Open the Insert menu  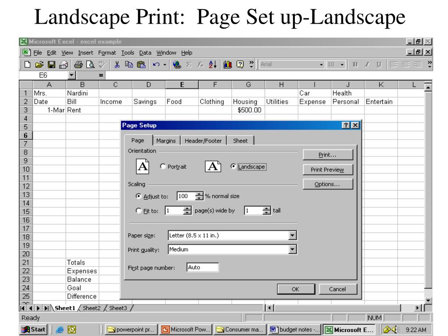click(85, 53)
